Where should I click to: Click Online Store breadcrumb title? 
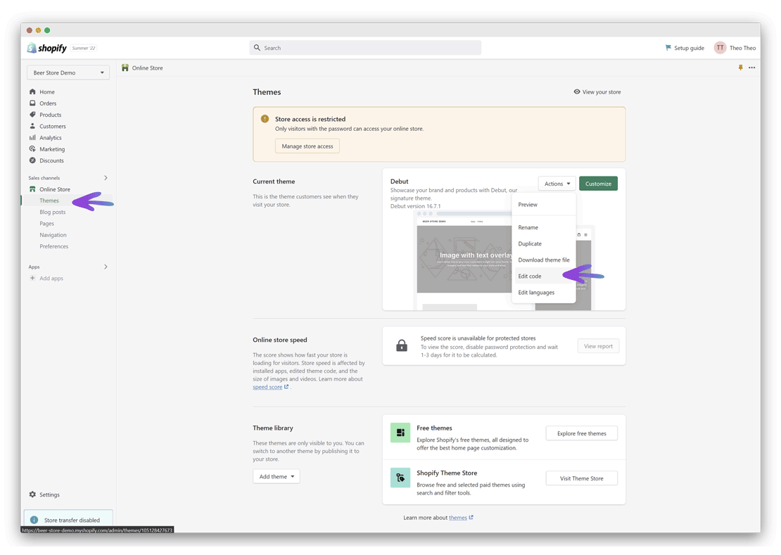click(148, 68)
